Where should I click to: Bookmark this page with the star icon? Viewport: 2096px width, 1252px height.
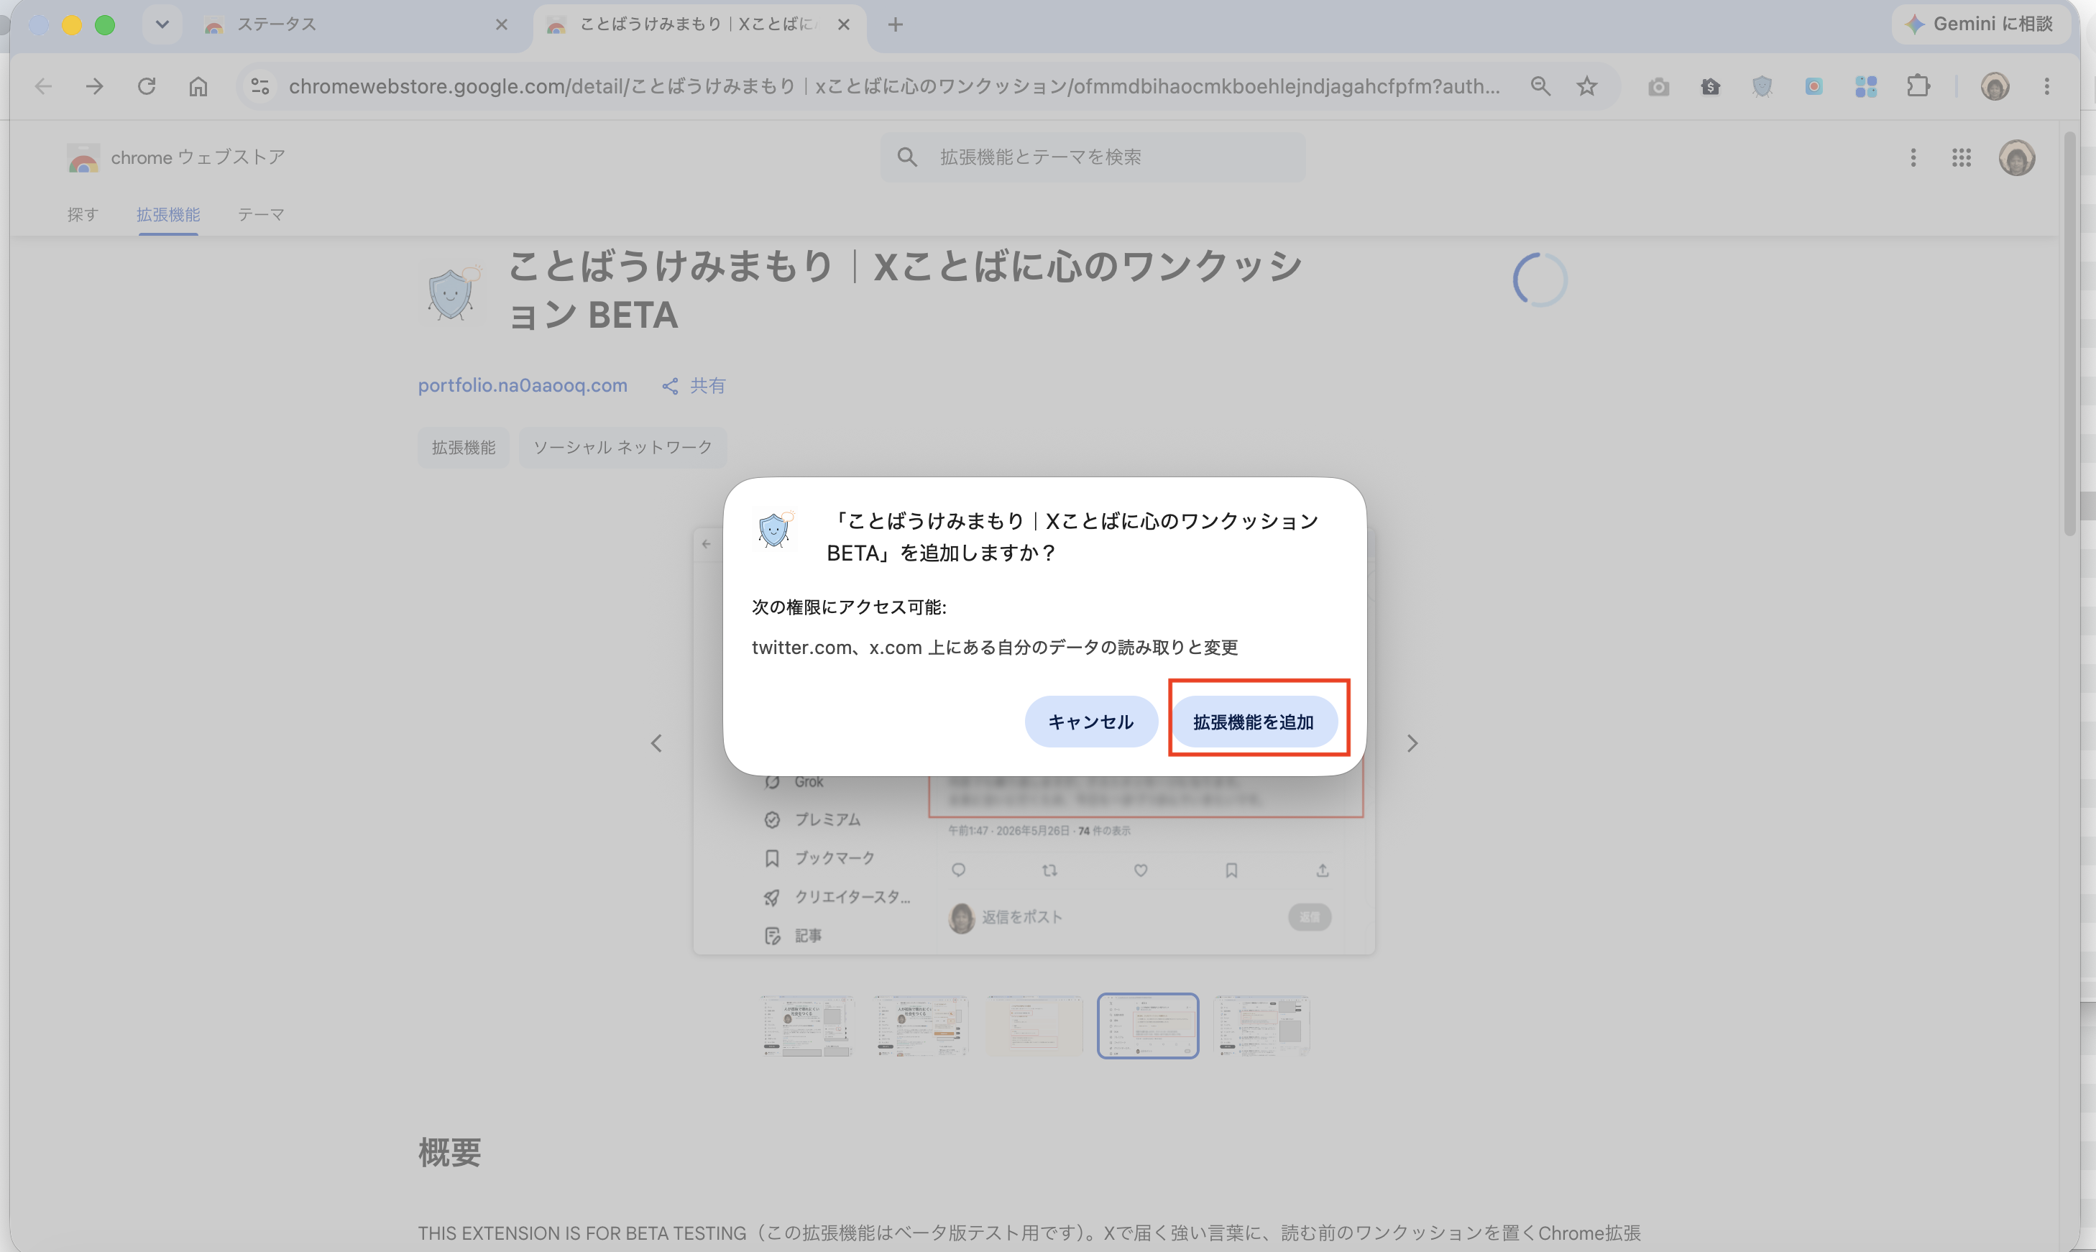[1587, 86]
